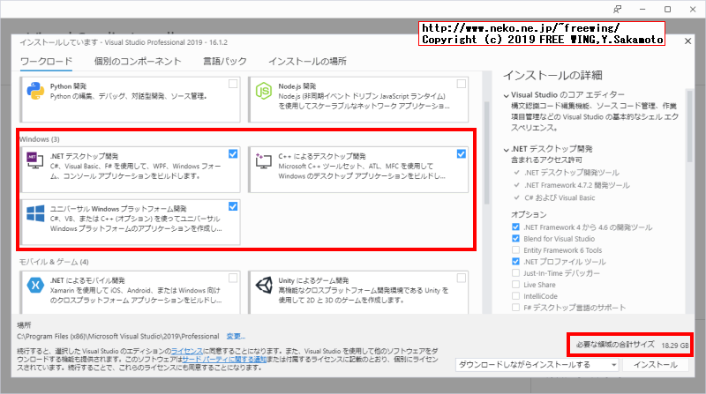Click install details panel scrollbar
The height and width of the screenshot is (394, 706).
click(689, 126)
